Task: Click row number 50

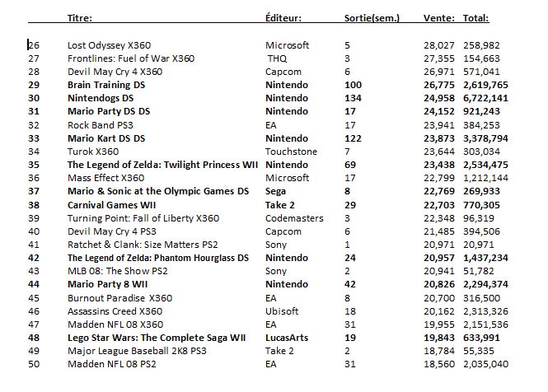Action: (x=34, y=363)
